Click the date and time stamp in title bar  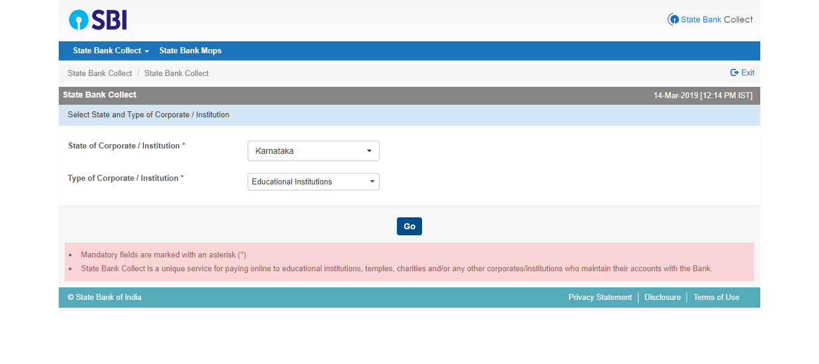(703, 96)
